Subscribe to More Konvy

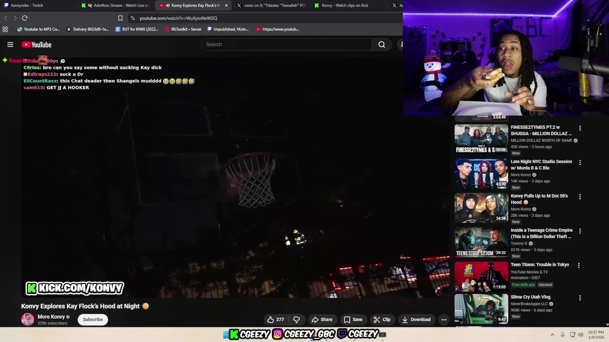pyautogui.click(x=93, y=320)
